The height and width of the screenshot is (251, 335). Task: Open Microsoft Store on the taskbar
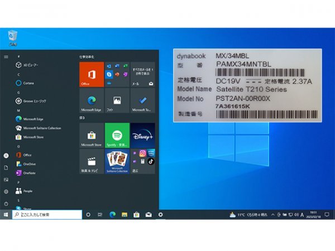pyautogui.click(x=136, y=215)
